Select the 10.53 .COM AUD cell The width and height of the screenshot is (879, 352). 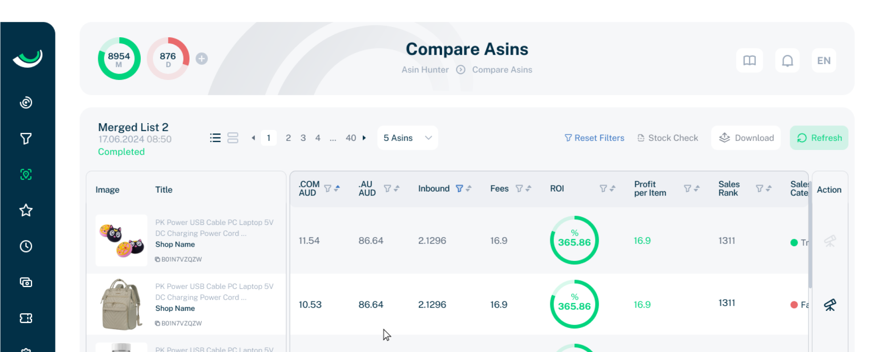coord(310,304)
